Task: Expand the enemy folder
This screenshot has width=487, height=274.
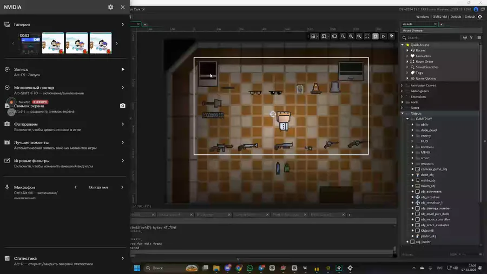Action: coord(412,136)
